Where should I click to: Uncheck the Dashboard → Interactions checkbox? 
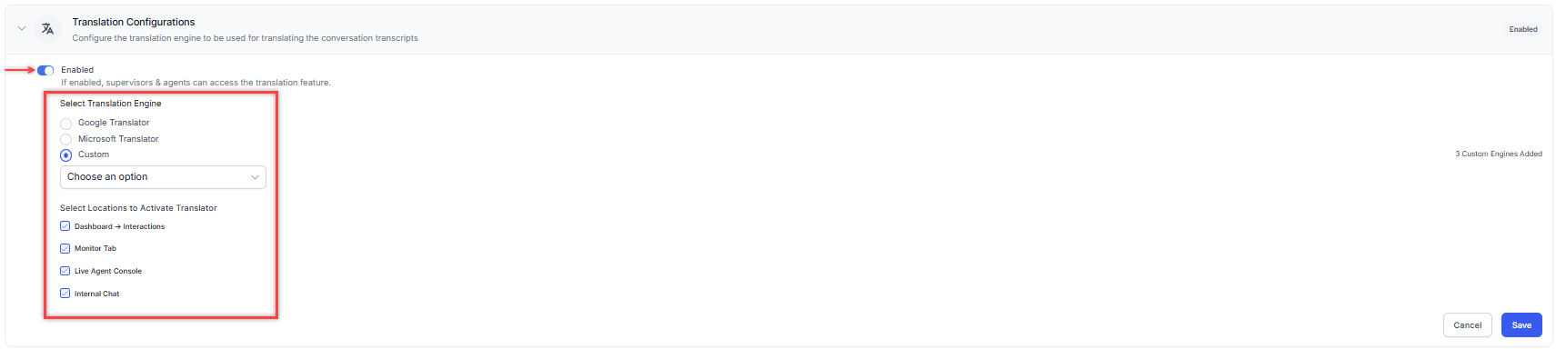[65, 226]
